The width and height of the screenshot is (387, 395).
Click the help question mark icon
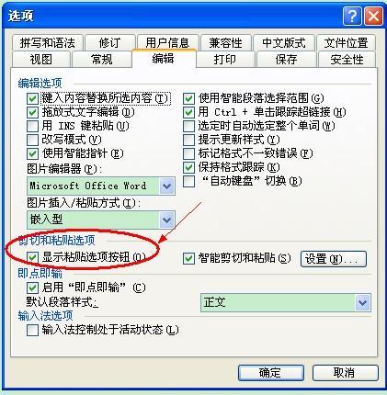(352, 16)
